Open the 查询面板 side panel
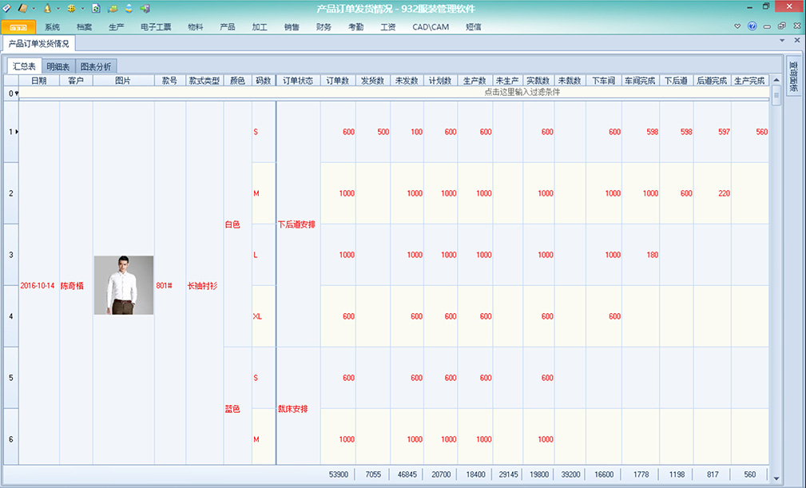 tap(793, 77)
